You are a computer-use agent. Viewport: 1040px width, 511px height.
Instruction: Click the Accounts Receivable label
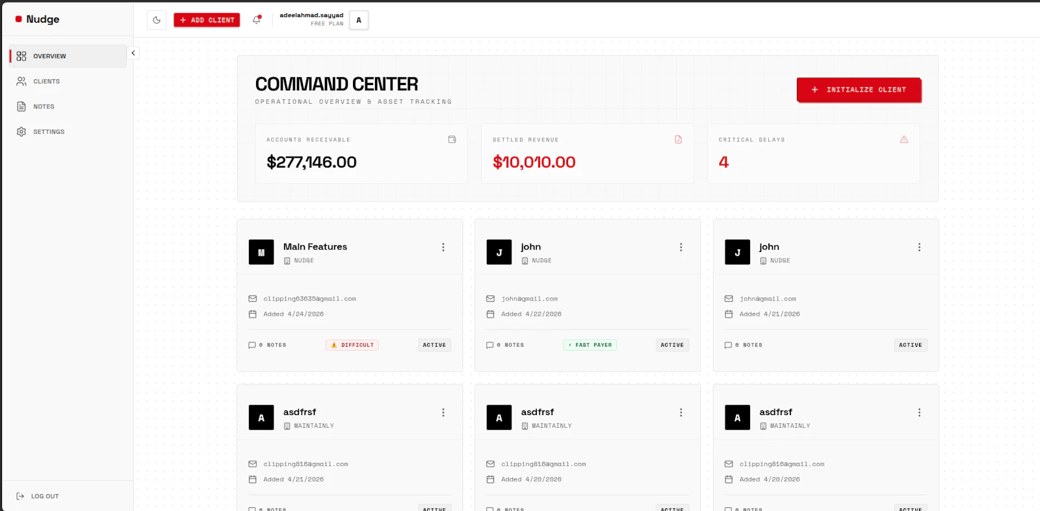click(x=308, y=140)
